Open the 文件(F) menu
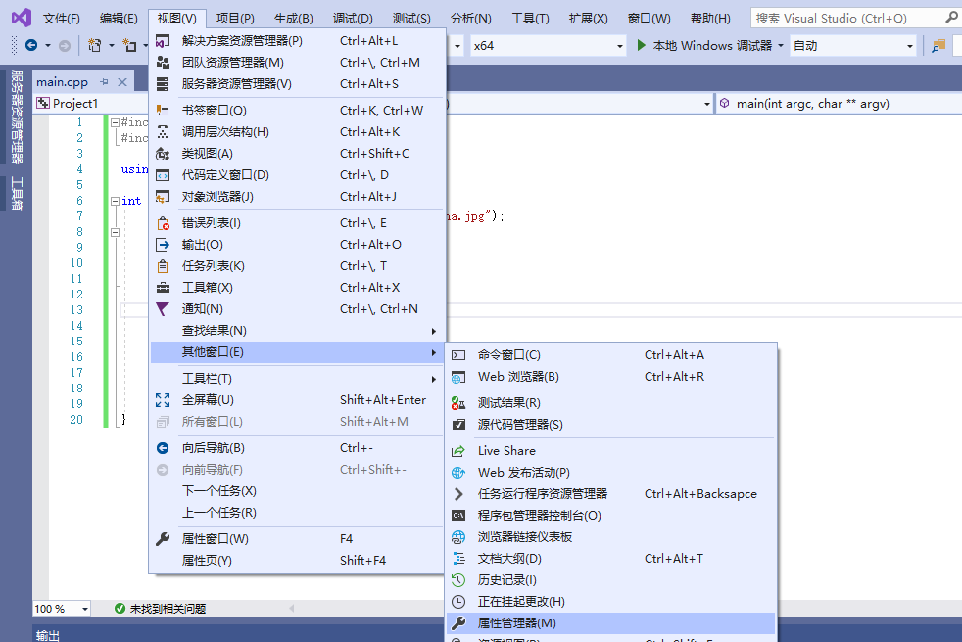 click(x=62, y=19)
